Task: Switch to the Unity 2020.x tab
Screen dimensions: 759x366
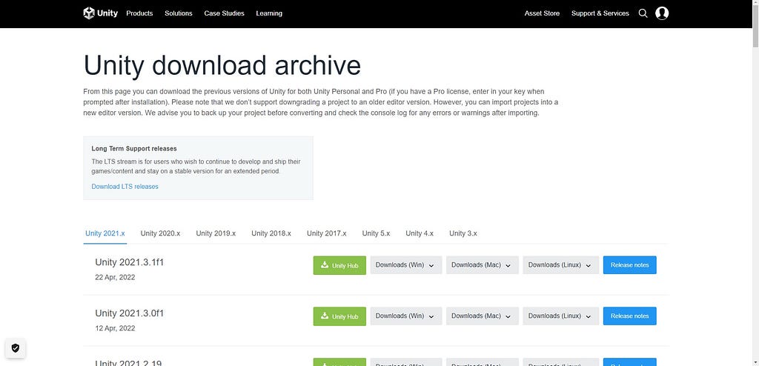Action: tap(160, 233)
